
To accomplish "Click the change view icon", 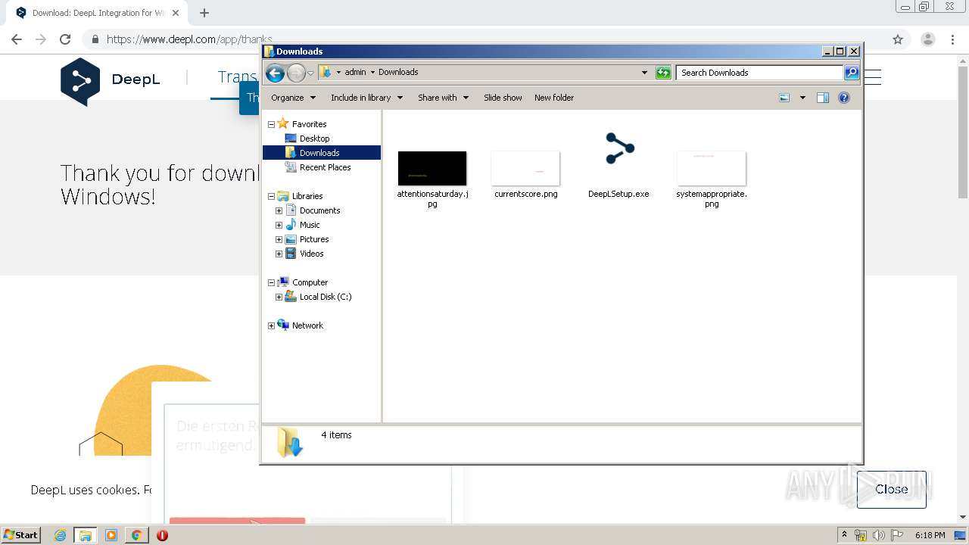I will [x=784, y=98].
